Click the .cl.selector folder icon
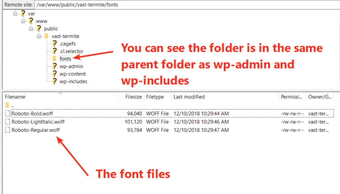Viewport: 340px width, 194px height. click(55, 51)
